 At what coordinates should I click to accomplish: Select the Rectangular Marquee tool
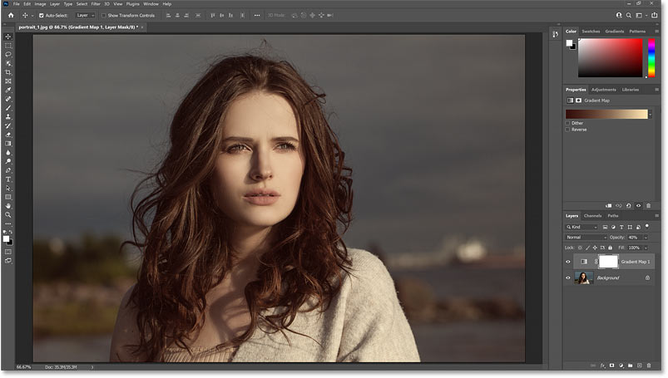[8, 46]
